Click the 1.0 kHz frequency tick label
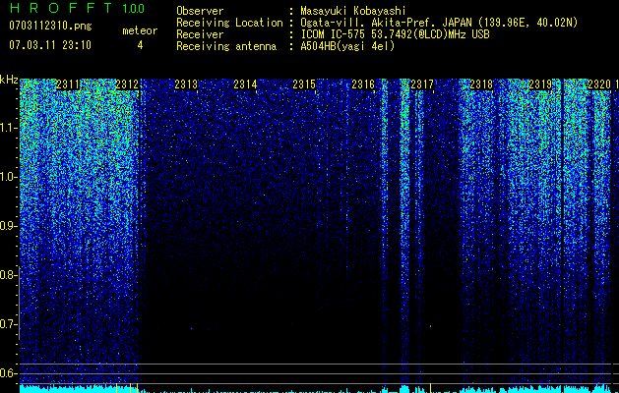Image resolution: width=619 pixels, height=393 pixels. point(8,177)
